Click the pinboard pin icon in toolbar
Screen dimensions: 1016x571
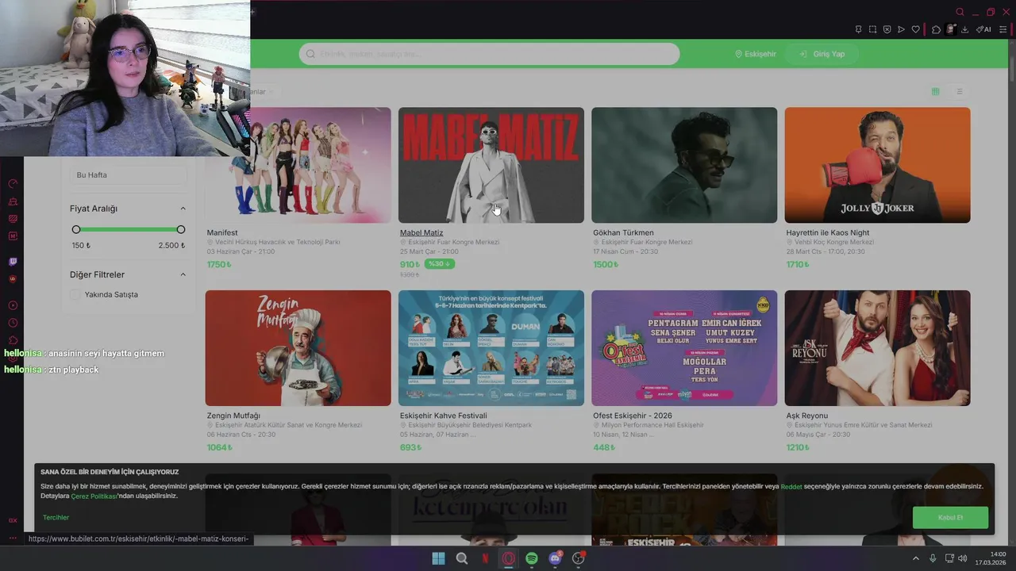tap(858, 29)
